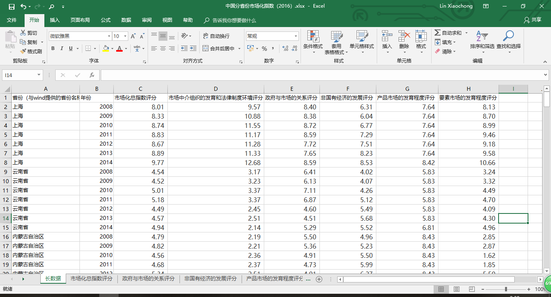Click cell C2 containing 8.01
The width and height of the screenshot is (551, 297).
pos(140,107)
